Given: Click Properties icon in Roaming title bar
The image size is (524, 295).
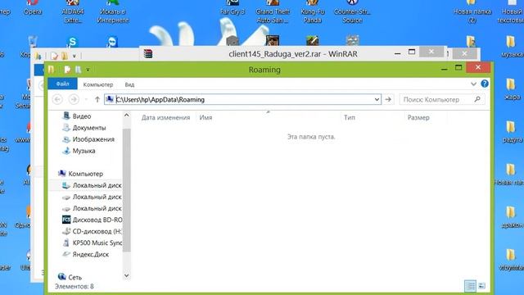Looking at the screenshot, I should point(67,69).
